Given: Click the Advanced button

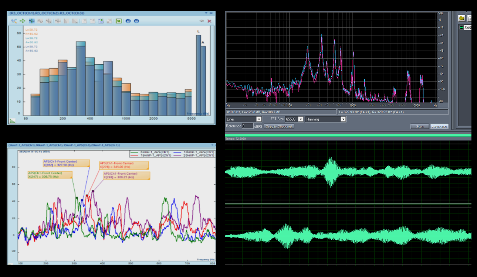Looking at the screenshot, I should pos(439,126).
